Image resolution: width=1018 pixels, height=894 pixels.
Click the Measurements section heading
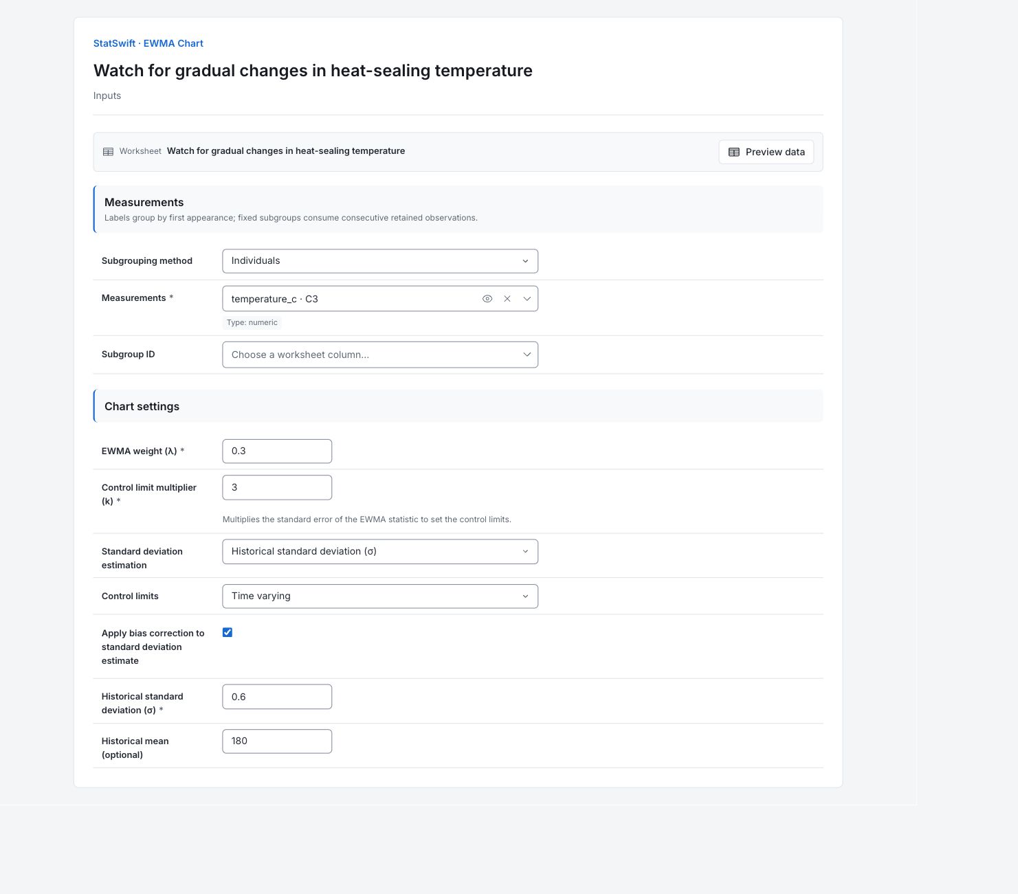point(144,202)
